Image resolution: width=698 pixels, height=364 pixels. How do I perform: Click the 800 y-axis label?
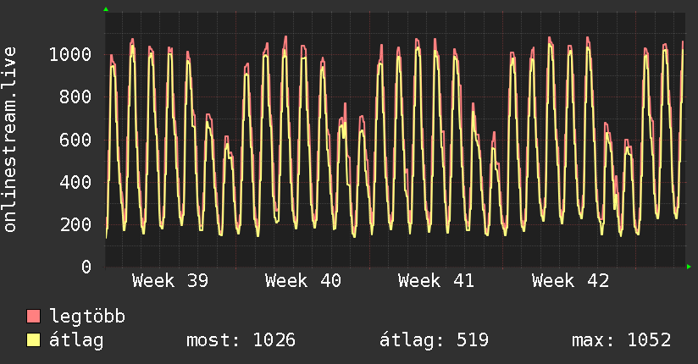(x=75, y=97)
